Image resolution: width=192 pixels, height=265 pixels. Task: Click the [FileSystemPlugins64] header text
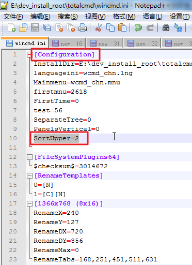coord(77,157)
